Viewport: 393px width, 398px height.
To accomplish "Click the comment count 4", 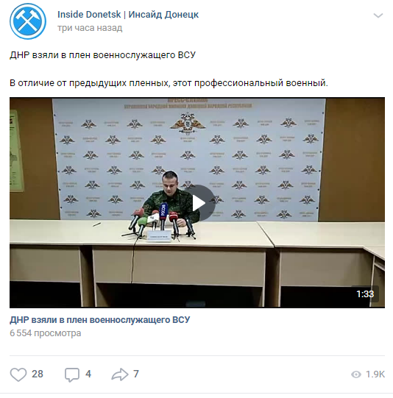I will pos(88,374).
